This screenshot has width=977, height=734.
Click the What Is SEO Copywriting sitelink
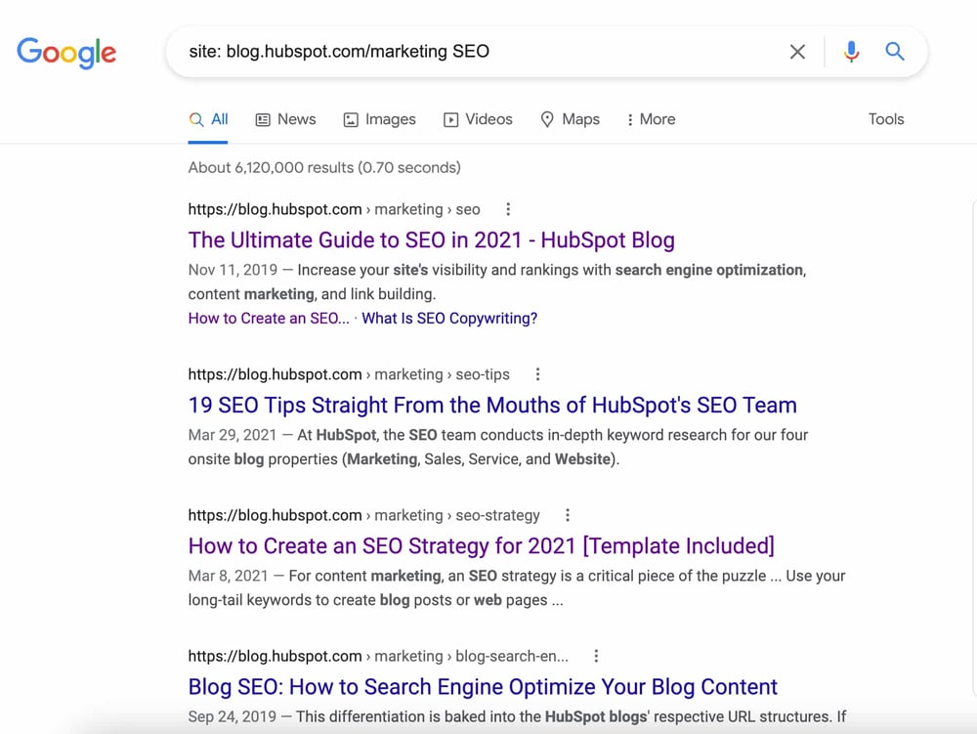click(449, 318)
